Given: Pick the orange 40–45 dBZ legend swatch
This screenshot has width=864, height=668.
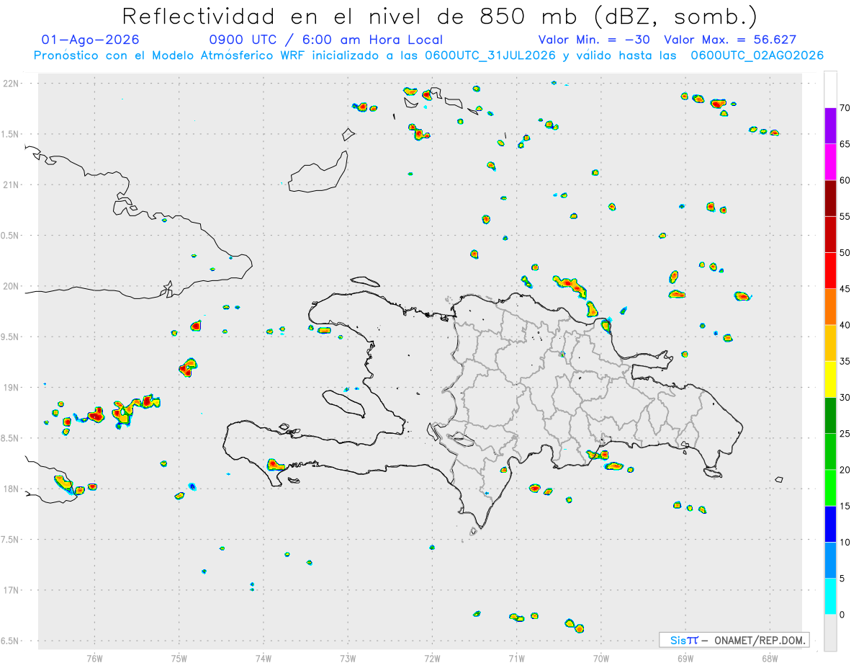Looking at the screenshot, I should (x=830, y=307).
